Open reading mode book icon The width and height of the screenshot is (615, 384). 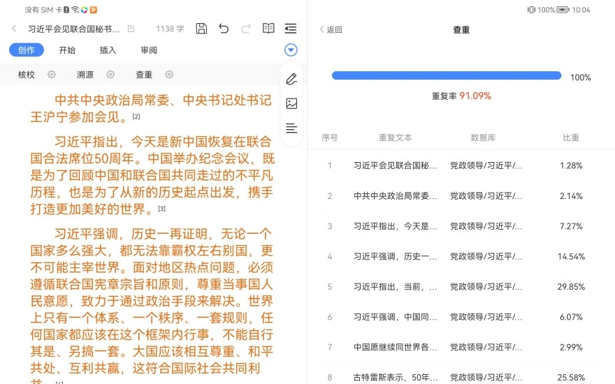268,29
